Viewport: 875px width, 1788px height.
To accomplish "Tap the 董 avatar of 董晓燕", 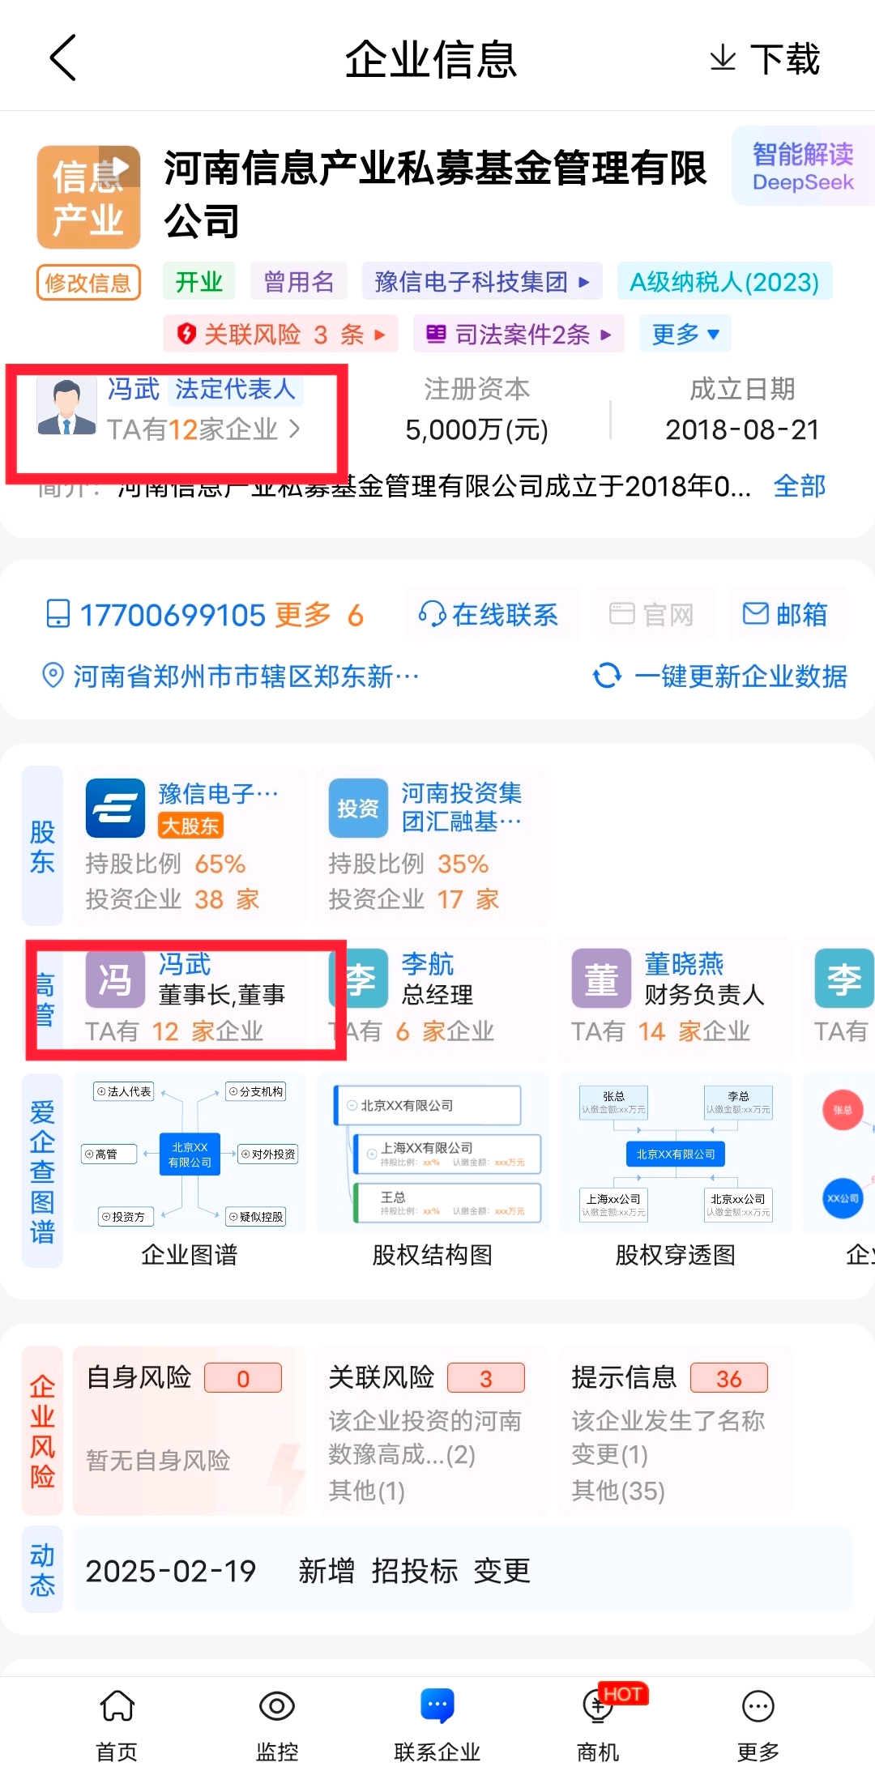I will 601,979.
